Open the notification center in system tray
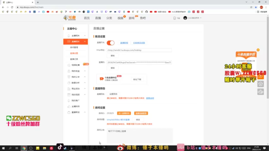This screenshot has height=151, width=269. tap(264, 148)
